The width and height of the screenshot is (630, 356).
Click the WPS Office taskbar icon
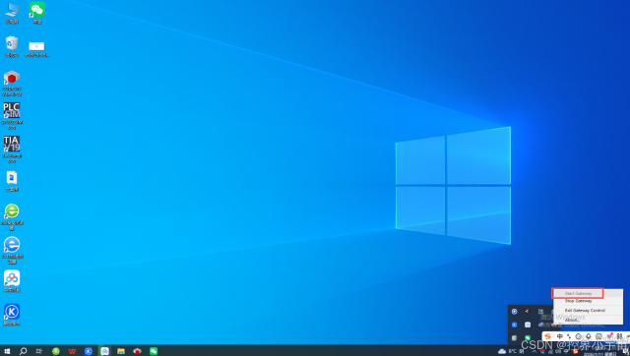pos(72,351)
